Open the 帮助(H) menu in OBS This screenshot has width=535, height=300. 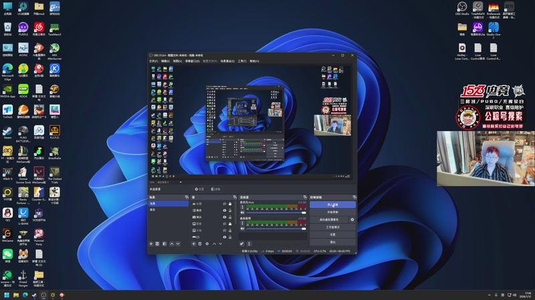coord(254,61)
